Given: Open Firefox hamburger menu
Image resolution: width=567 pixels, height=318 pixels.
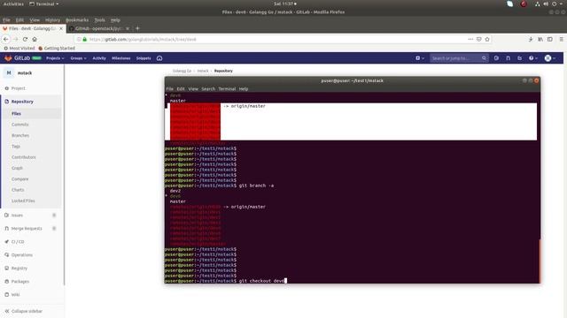Looking at the screenshot, I should pyautogui.click(x=561, y=39).
